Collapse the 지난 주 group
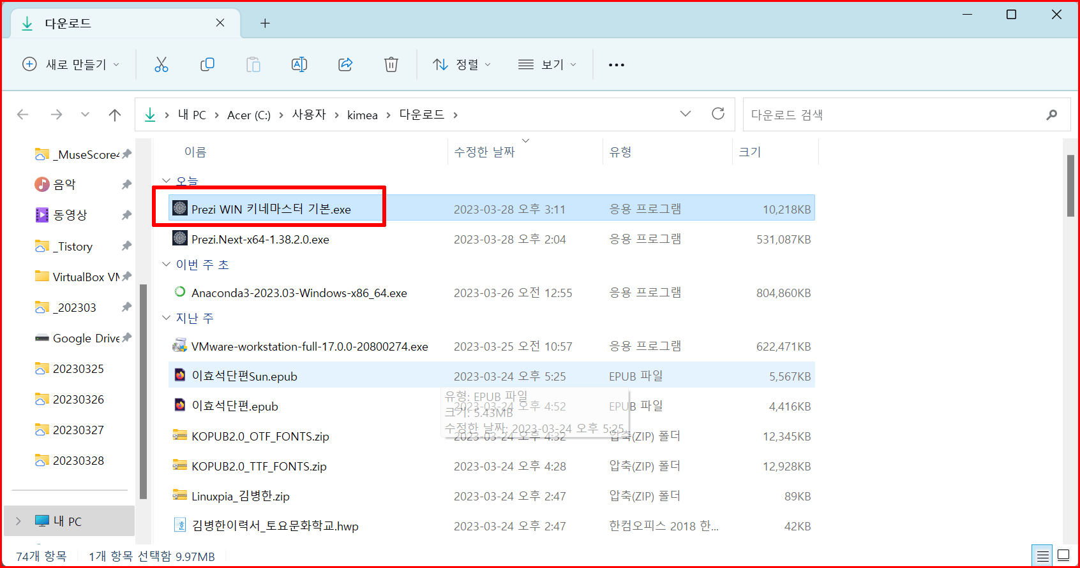1080x568 pixels. click(167, 317)
